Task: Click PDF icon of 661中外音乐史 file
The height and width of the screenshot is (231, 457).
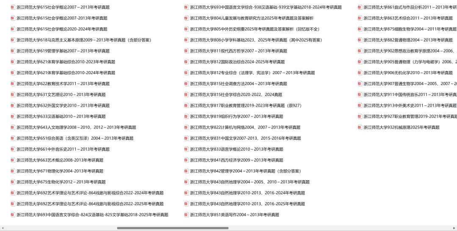Action: click(x=13, y=149)
